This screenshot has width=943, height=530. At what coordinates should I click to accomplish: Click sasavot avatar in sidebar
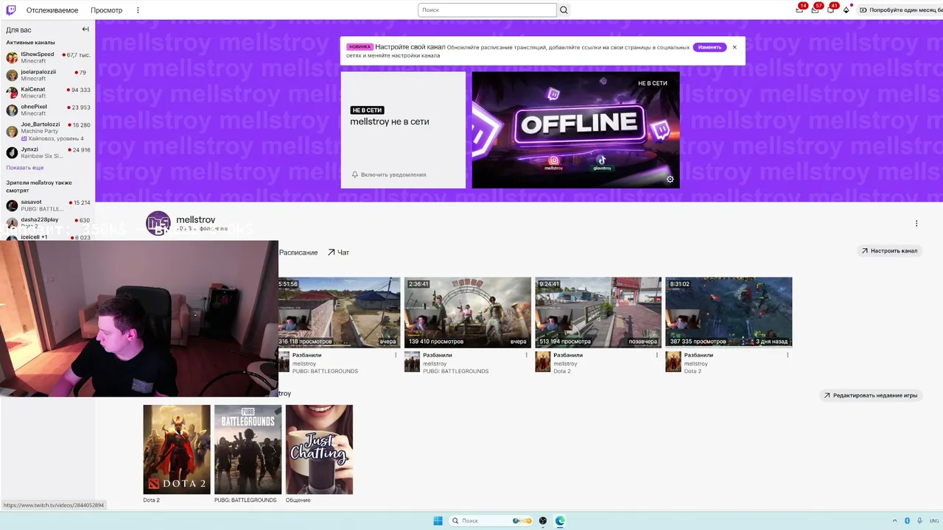[x=12, y=205]
